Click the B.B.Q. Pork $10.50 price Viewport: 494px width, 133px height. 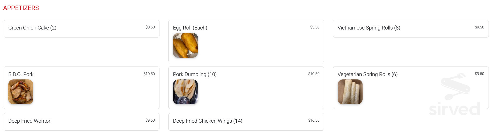click(149, 74)
